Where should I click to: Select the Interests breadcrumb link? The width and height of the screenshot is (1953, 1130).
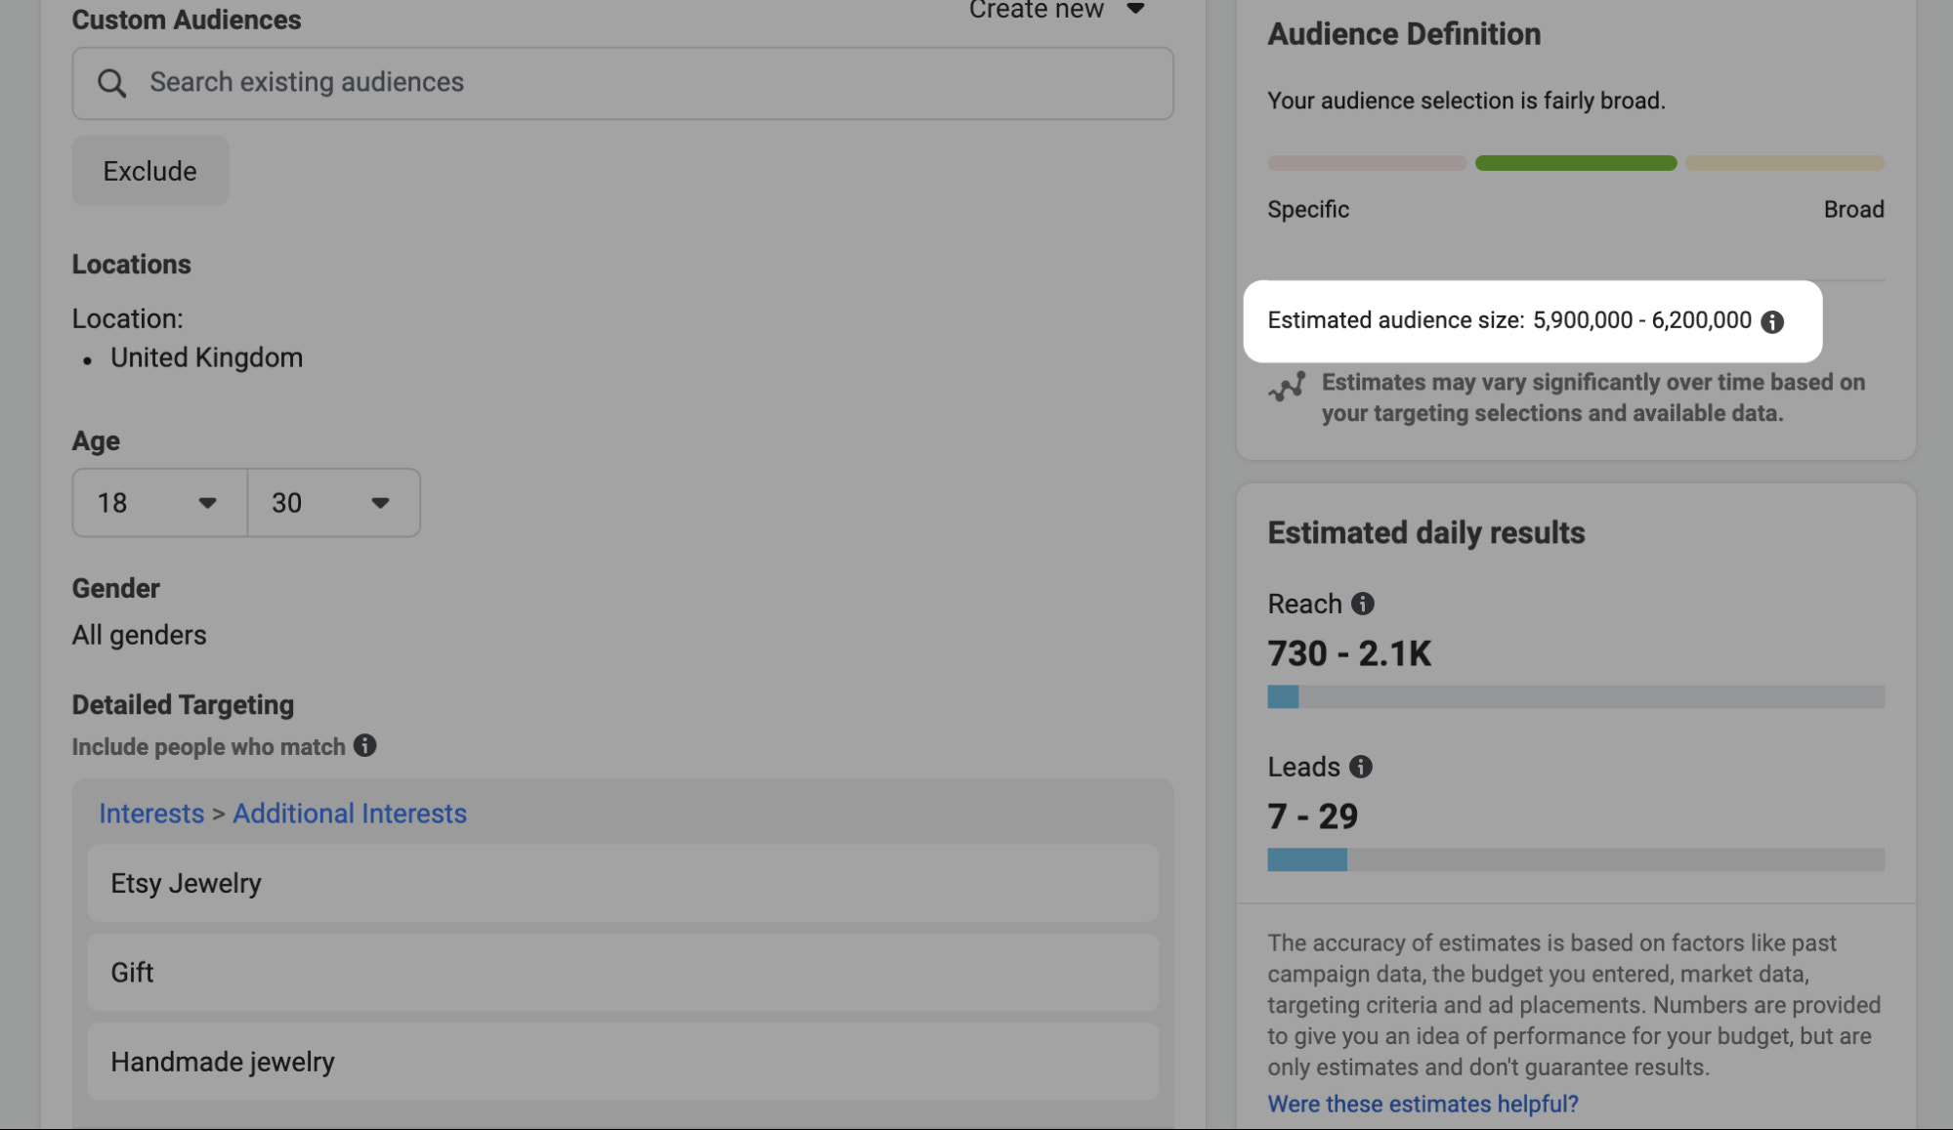[x=151, y=813]
